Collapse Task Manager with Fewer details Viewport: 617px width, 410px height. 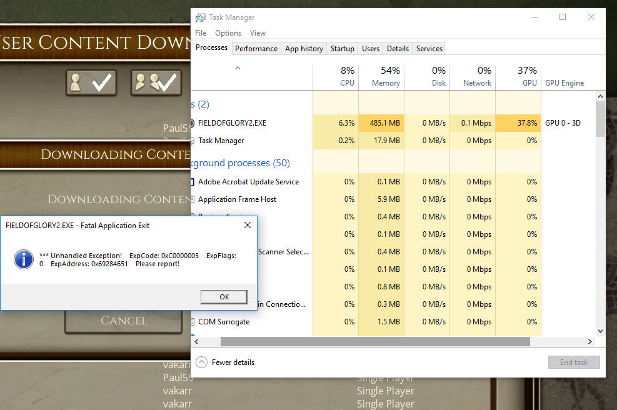(226, 362)
